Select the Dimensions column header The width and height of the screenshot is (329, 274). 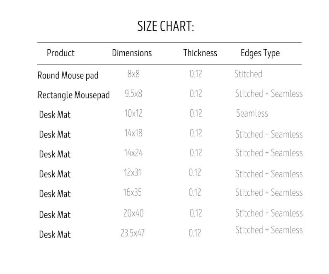[x=132, y=53]
